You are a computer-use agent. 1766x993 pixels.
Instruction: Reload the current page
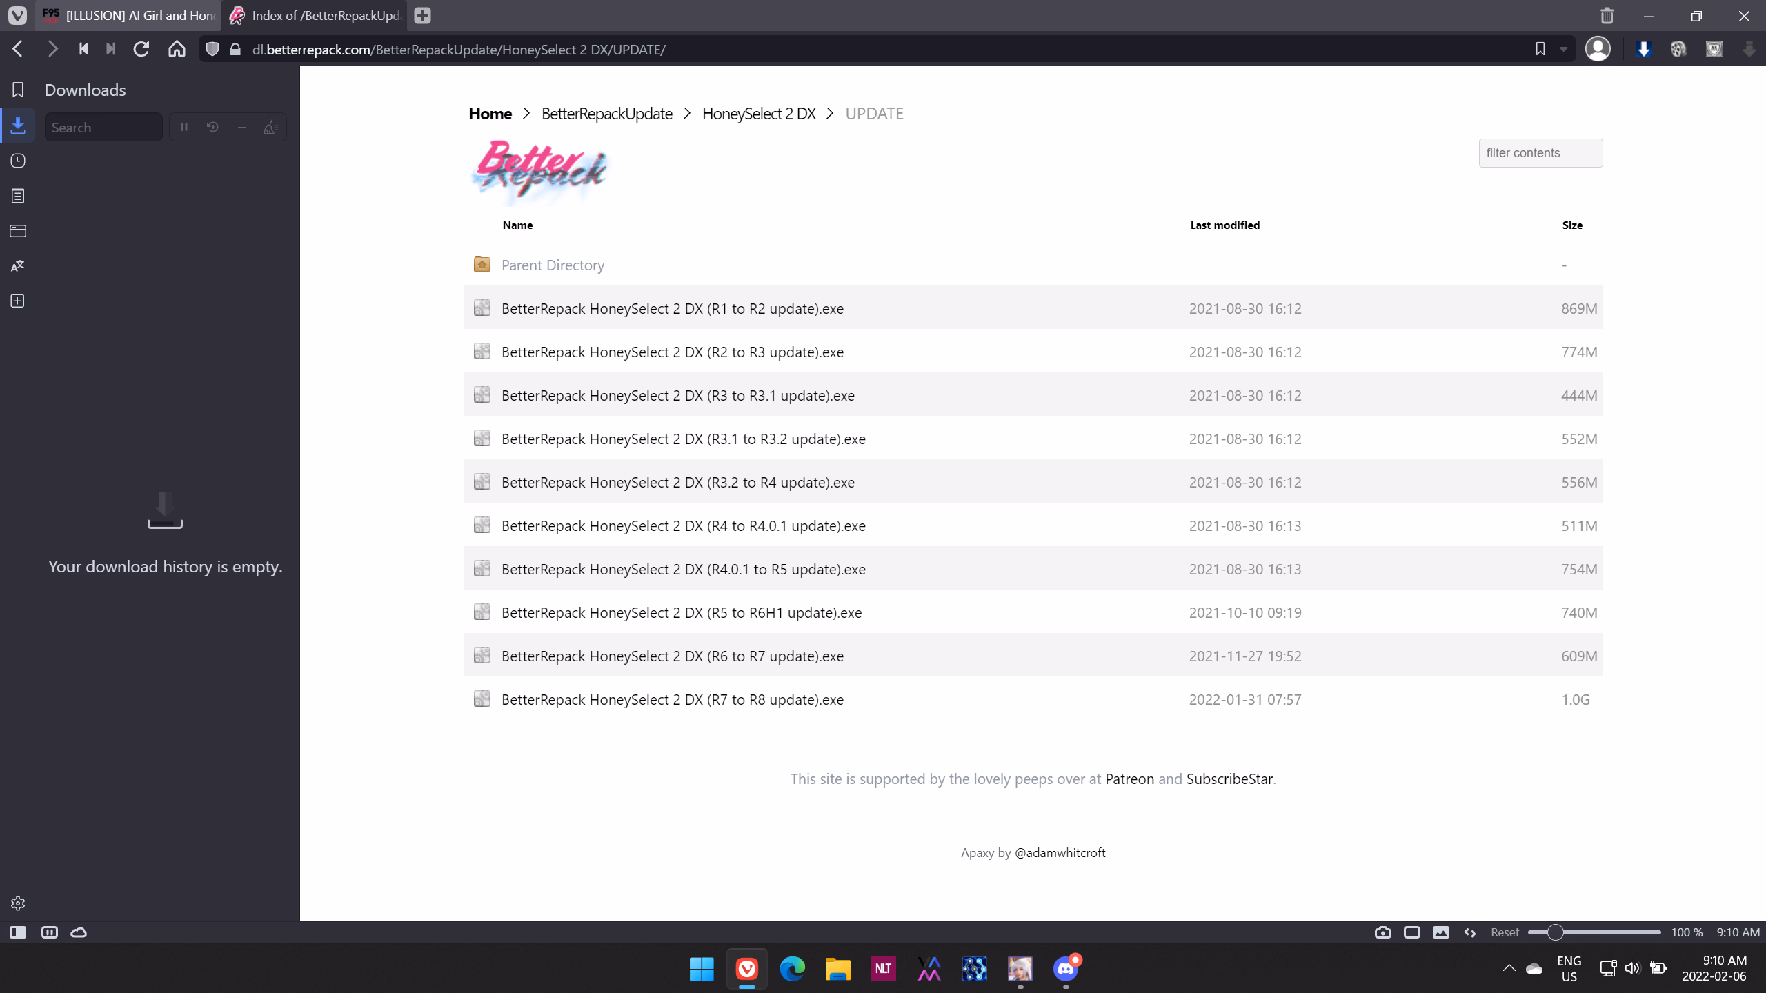(141, 49)
